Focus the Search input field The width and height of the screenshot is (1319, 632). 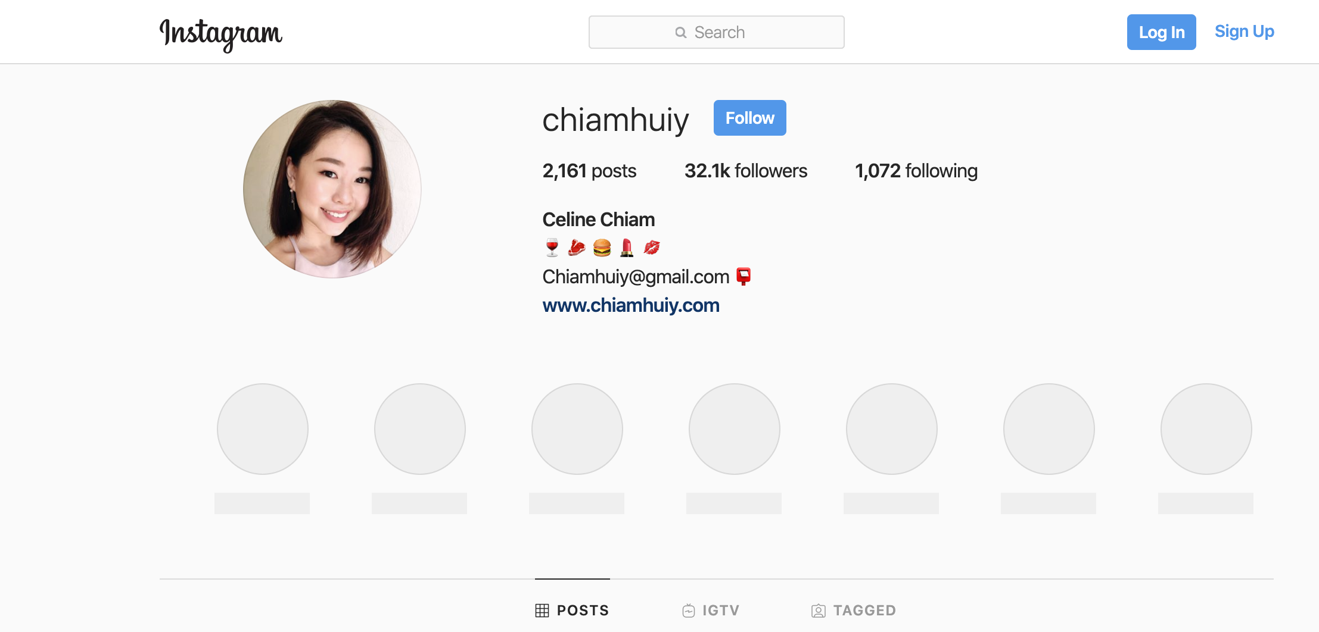[717, 32]
